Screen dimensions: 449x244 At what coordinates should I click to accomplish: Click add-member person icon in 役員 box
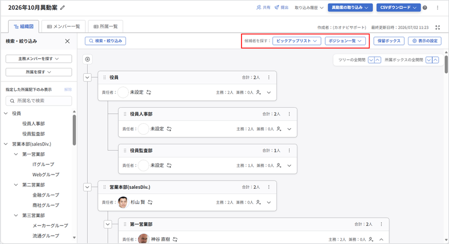point(258,92)
